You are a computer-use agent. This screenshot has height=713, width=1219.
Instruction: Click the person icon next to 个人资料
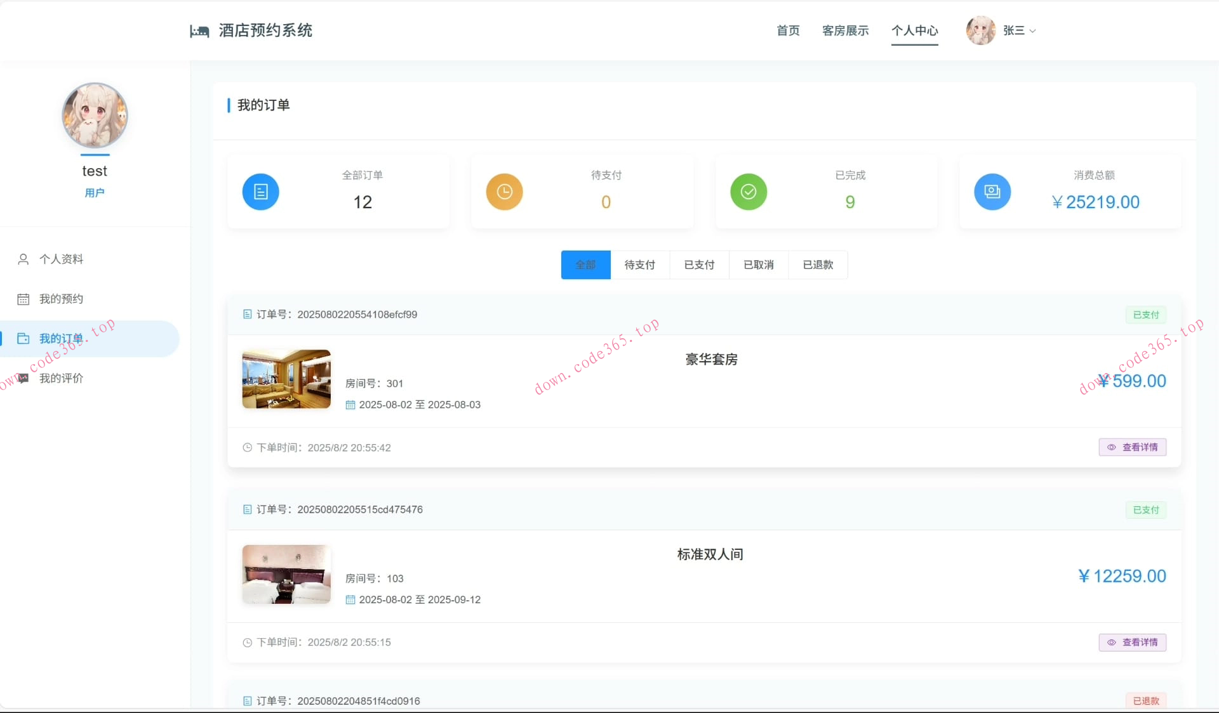(x=23, y=259)
